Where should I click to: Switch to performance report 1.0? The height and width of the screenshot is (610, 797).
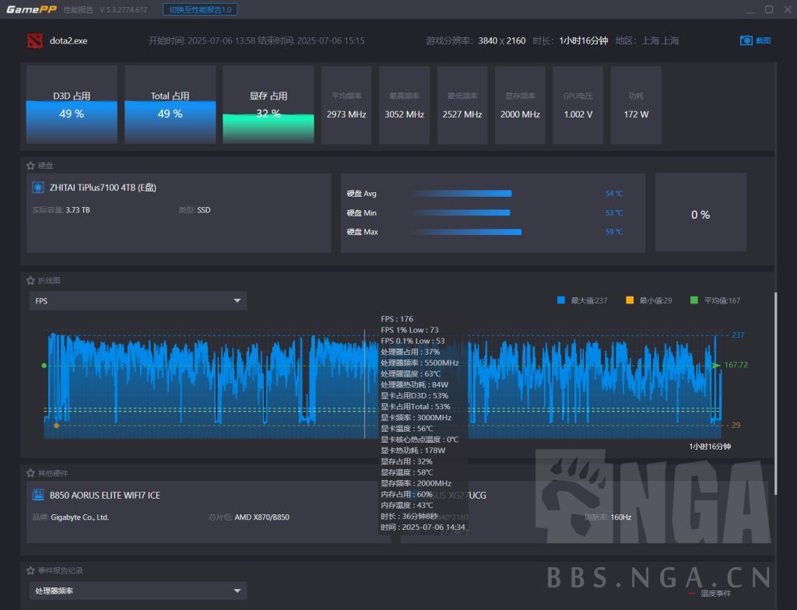coord(200,9)
